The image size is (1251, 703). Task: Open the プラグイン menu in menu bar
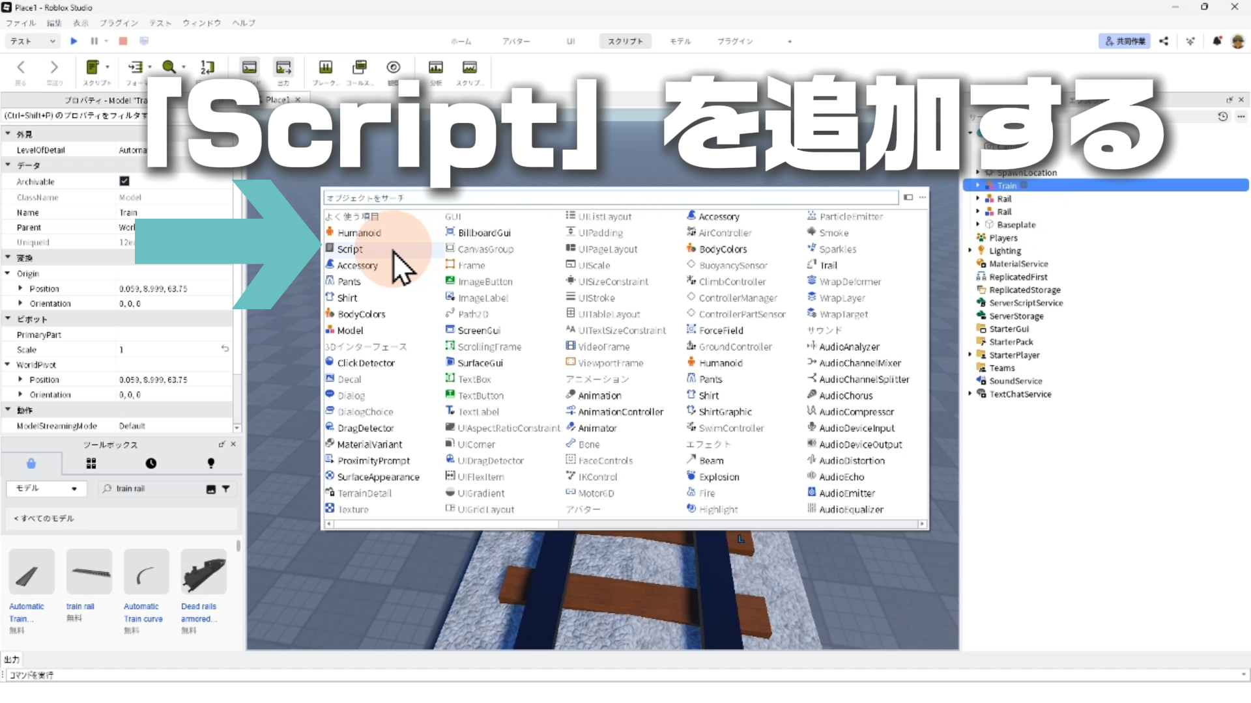click(x=119, y=23)
